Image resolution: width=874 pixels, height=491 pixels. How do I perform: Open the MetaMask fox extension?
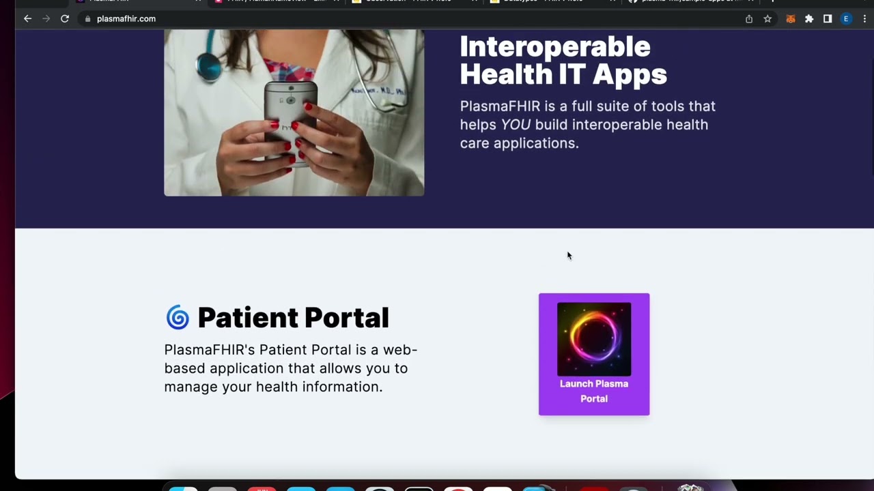pos(791,19)
